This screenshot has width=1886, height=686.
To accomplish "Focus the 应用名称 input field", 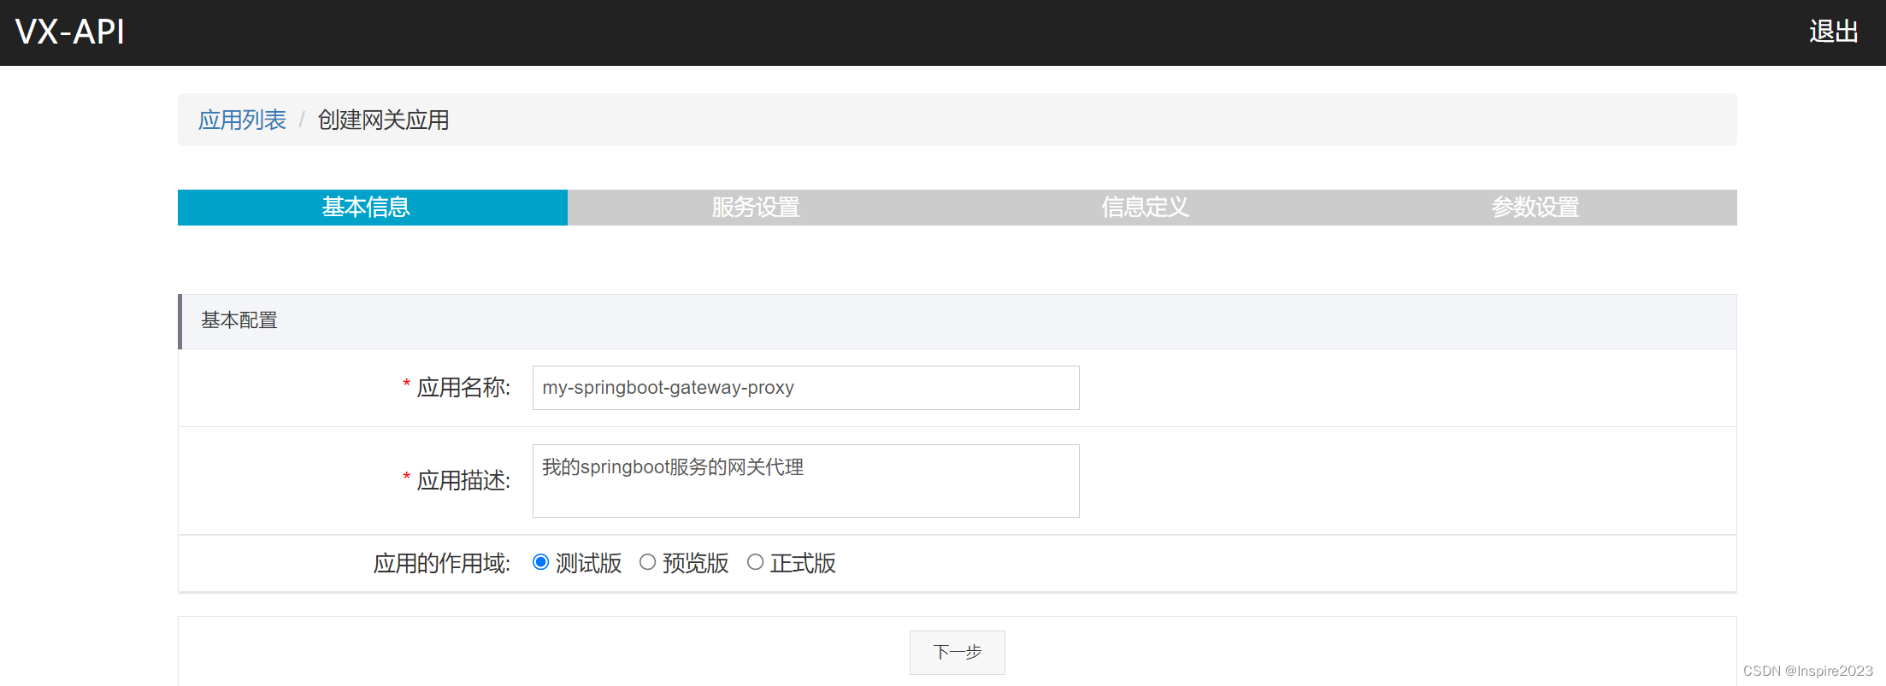I will click(806, 388).
